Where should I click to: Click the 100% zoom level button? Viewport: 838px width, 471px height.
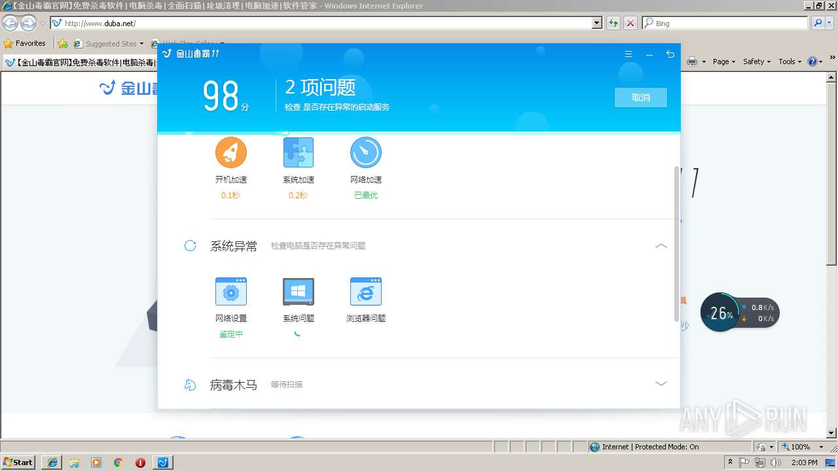796,447
